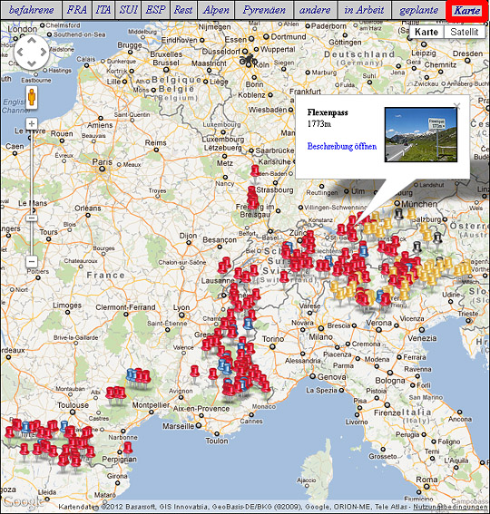This screenshot has width=490, height=514.
Task: Switch map view to Satellit
Action: (x=464, y=32)
